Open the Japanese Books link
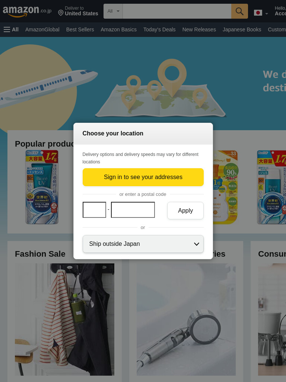 [x=242, y=29]
